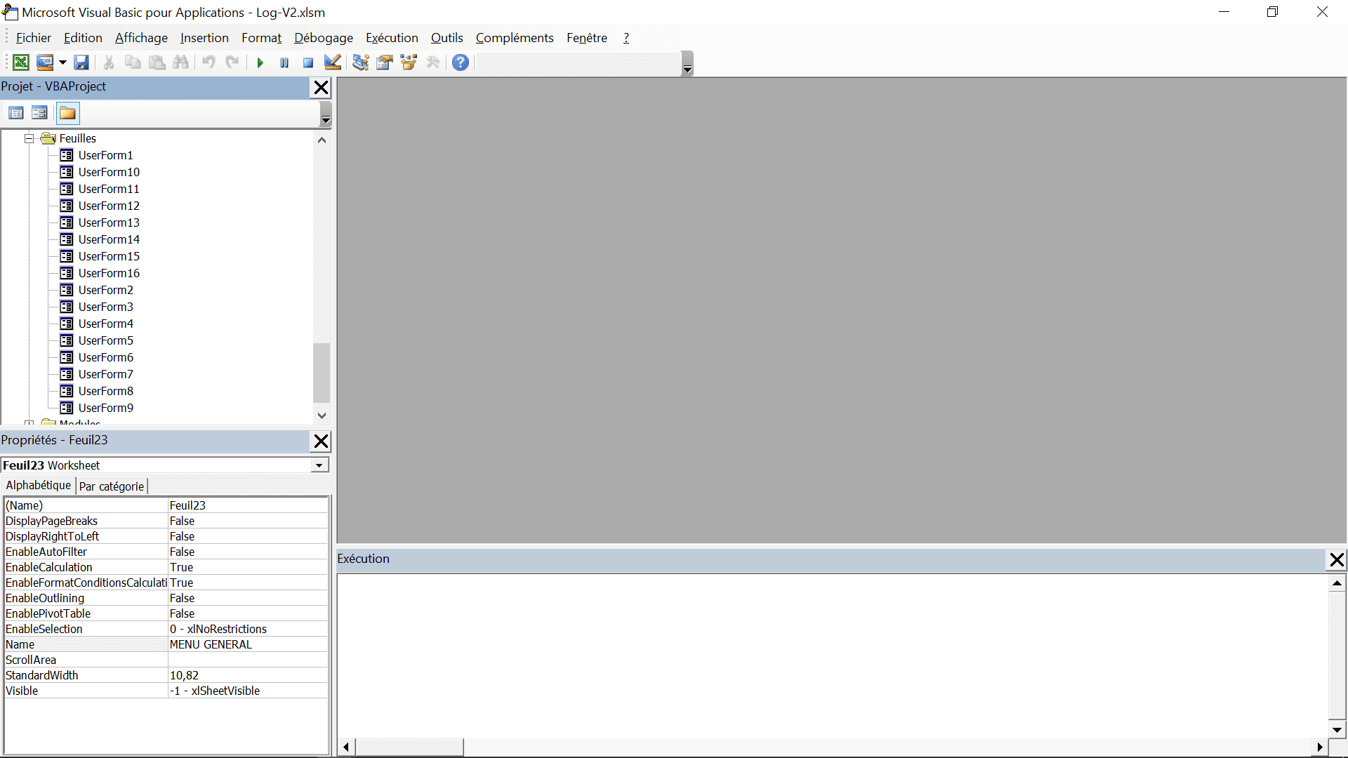Open the Project Explorer icon
Viewport: 1348px width, 758px height.
360,62
